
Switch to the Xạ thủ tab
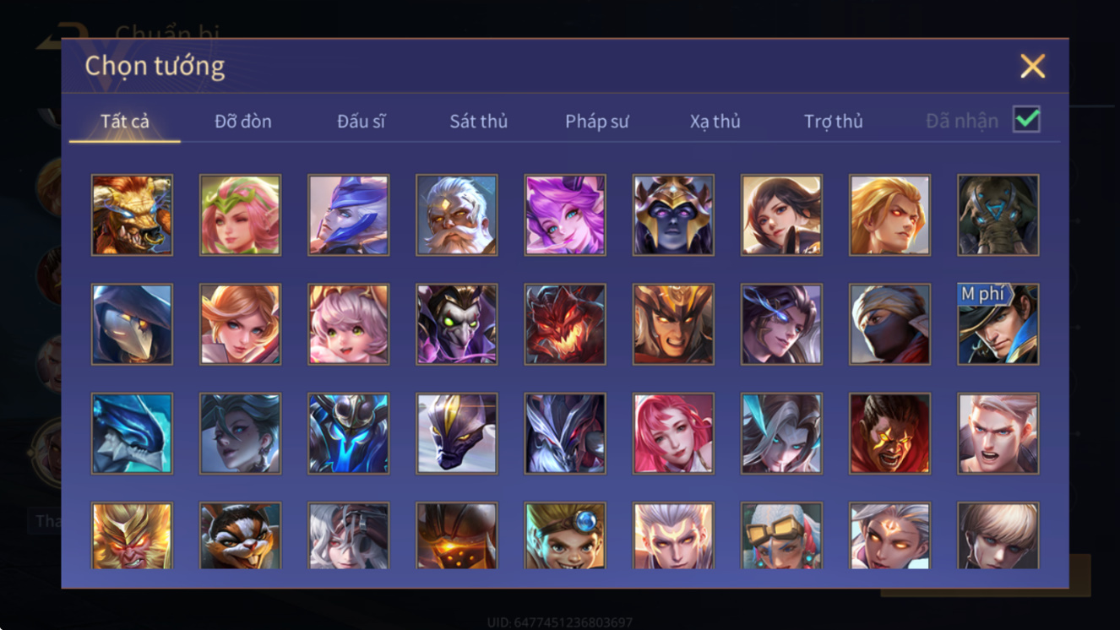tap(715, 122)
